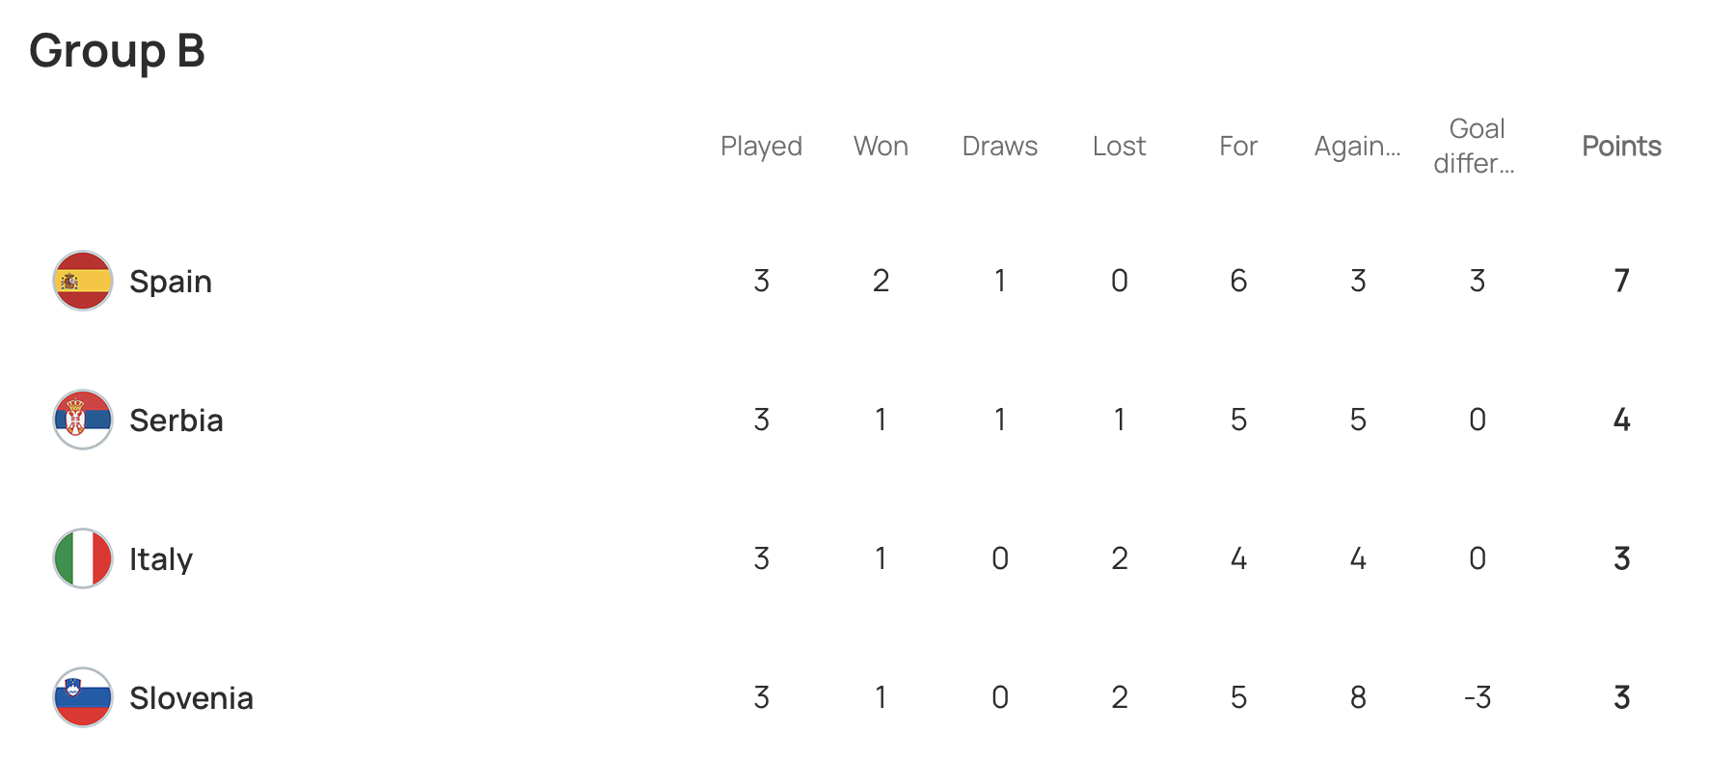Sort by the Points column header
The width and height of the screenshot is (1709, 760).
tap(1621, 147)
